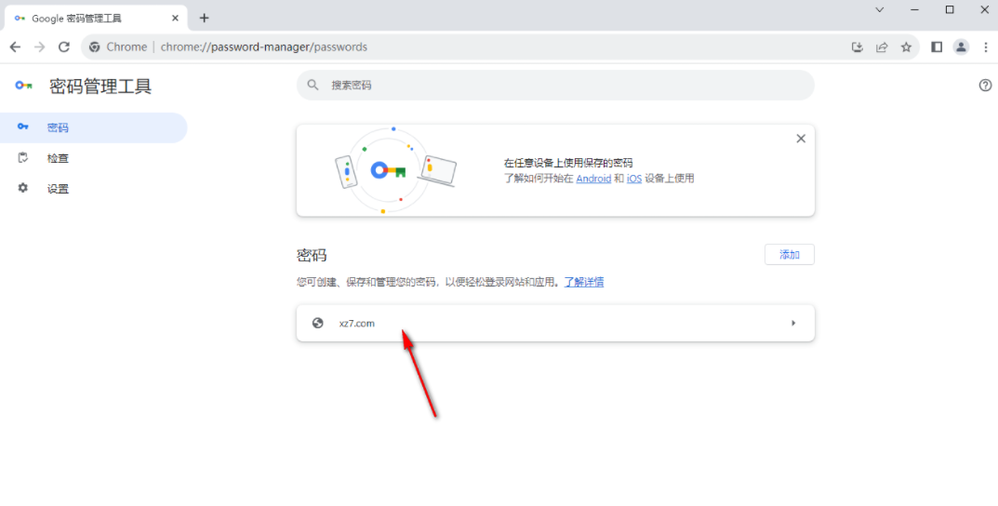
Task: Open the Chrome profile avatar menu
Action: click(x=961, y=47)
